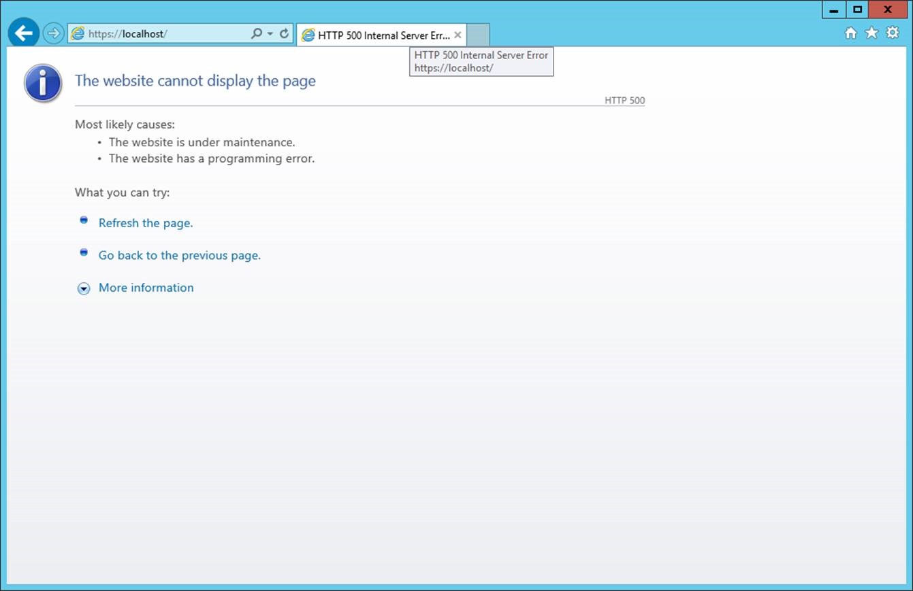Click the blue information icon beside the heading
This screenshot has width=913, height=591.
(x=43, y=83)
